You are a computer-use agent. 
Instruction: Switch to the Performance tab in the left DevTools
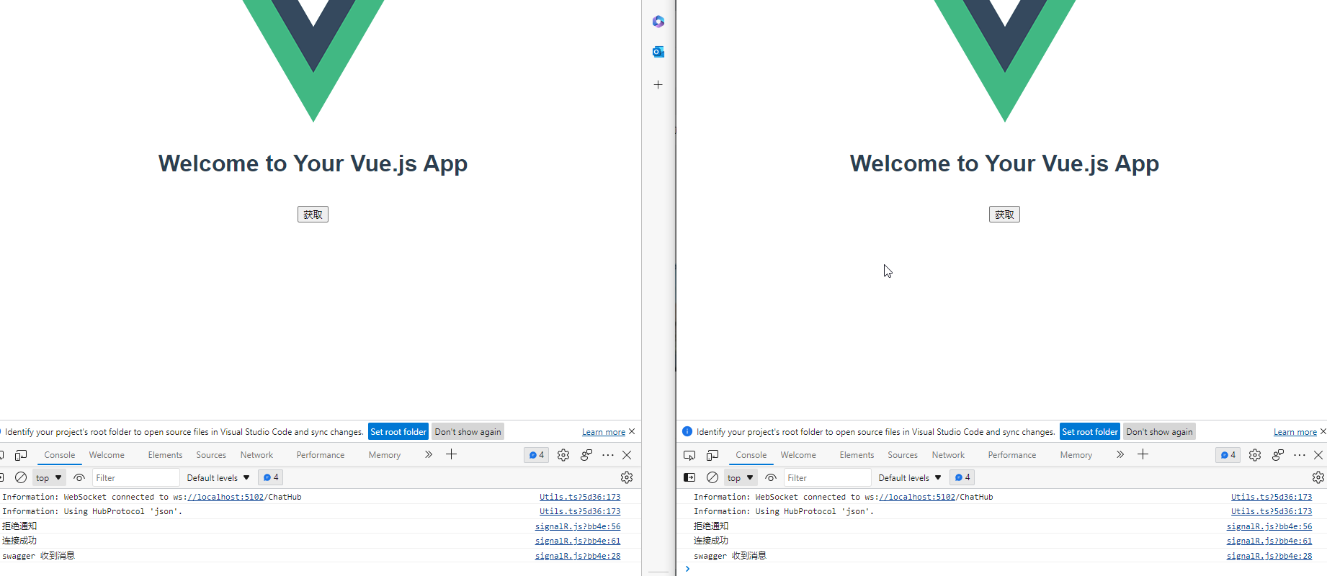tap(321, 455)
